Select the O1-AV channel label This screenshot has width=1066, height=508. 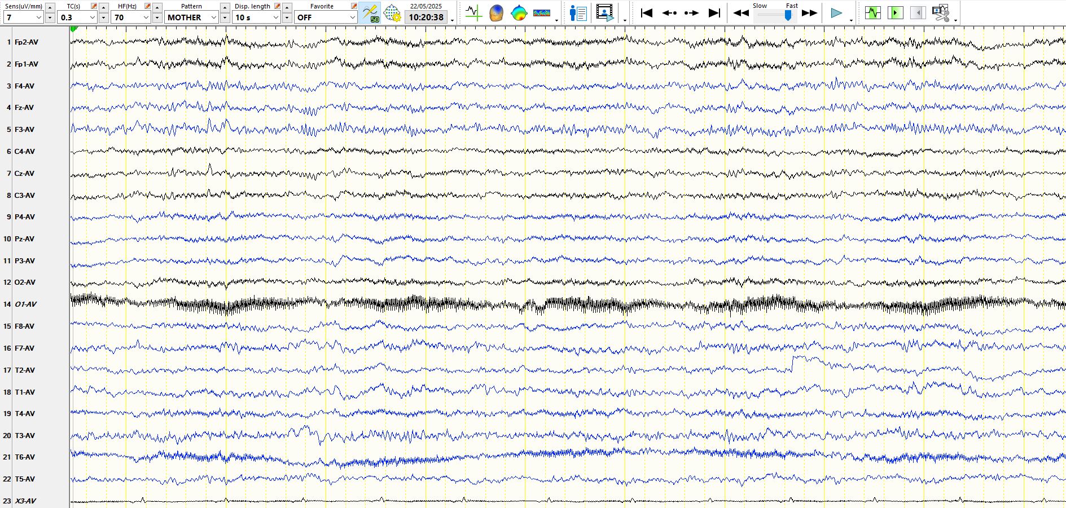pos(25,304)
